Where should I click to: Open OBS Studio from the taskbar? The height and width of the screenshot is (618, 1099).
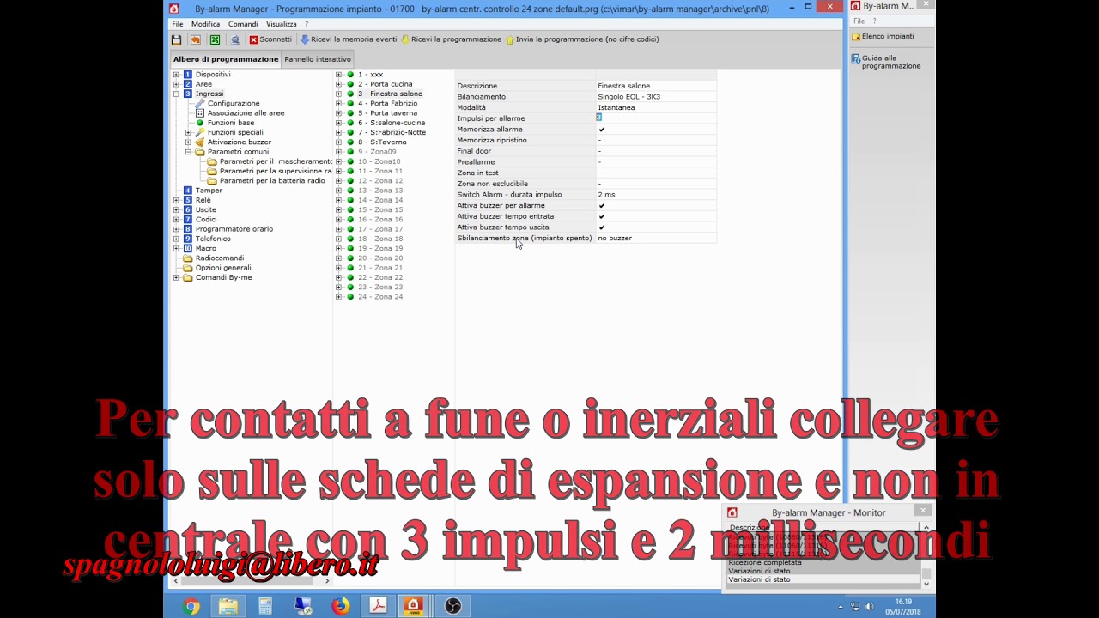[x=452, y=607]
